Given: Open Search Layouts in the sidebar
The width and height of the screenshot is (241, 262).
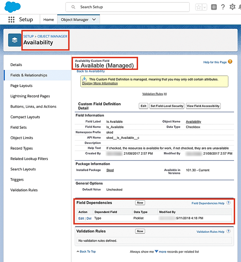Looking at the screenshot, I should (23, 169).
